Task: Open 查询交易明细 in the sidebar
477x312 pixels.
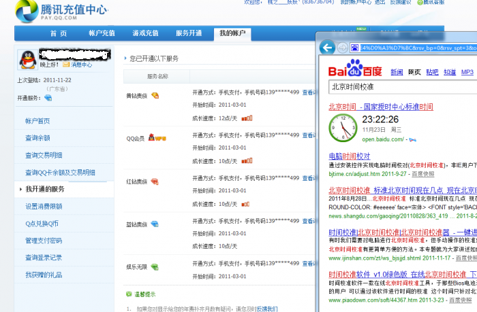Action: click(x=44, y=155)
